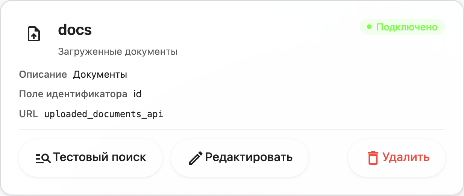Click the blank area right of the URL value
Screen dimensions: 464x196
click(301, 114)
